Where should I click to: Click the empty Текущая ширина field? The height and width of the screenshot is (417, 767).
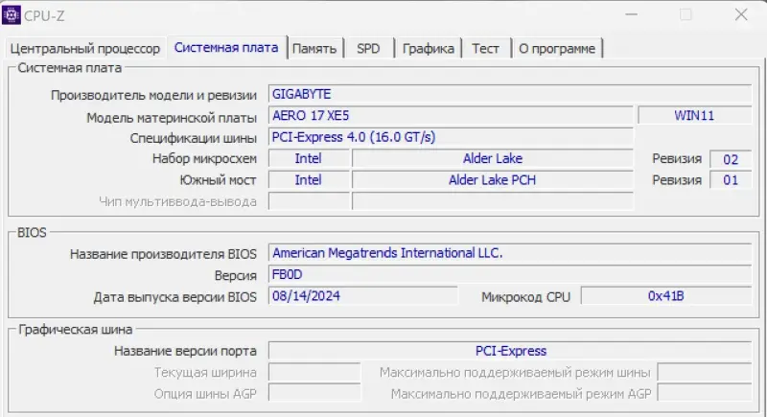(314, 372)
